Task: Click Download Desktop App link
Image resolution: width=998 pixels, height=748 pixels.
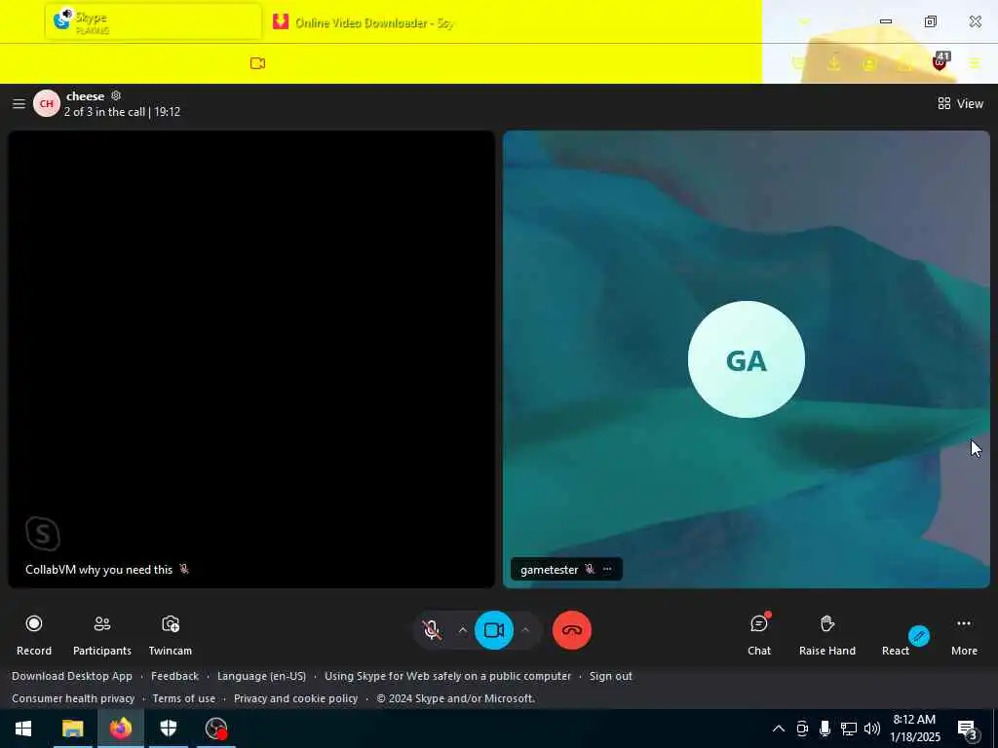Action: [72, 676]
